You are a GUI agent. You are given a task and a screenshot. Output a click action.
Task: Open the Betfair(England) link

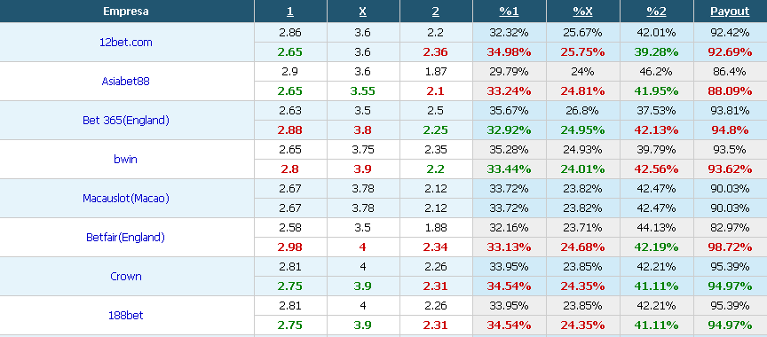(126, 238)
